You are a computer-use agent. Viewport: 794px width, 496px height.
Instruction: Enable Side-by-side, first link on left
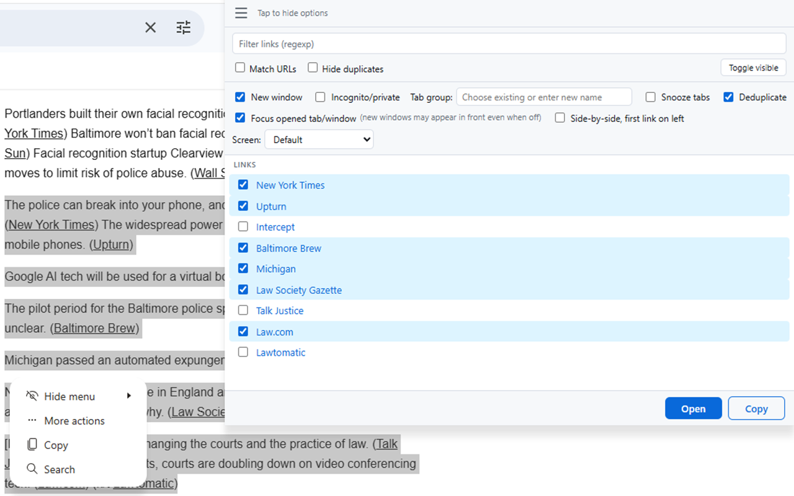coord(560,118)
